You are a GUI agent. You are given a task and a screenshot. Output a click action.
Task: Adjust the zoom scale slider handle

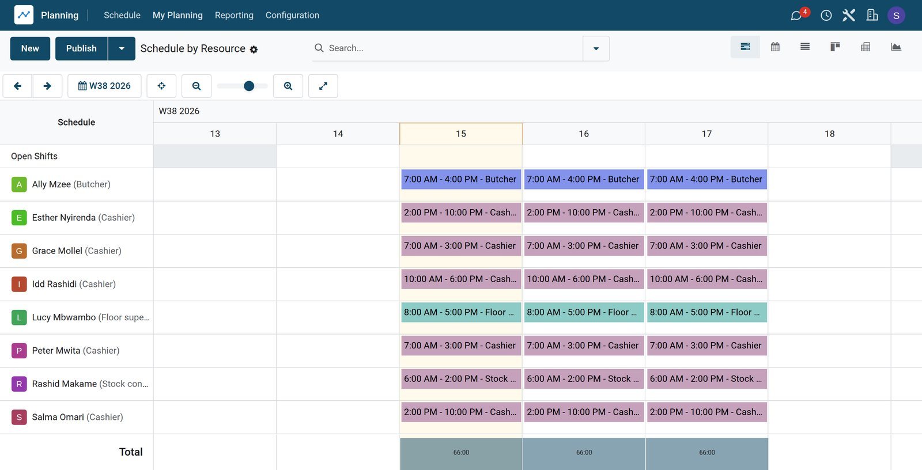pos(249,86)
